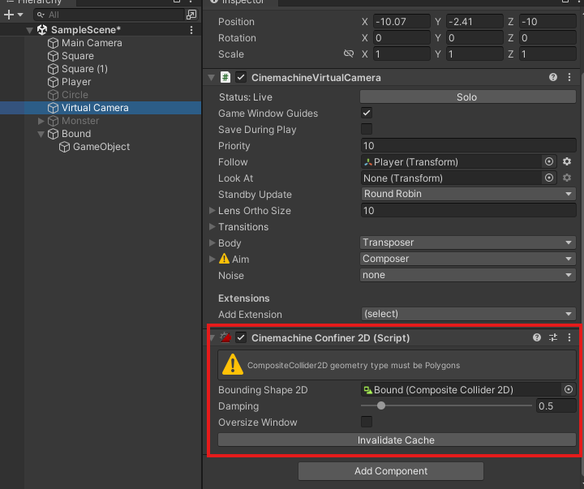Screen dimensions: 584x489
Task: Click the Follow Player (Transform) field
Action: [x=451, y=161]
